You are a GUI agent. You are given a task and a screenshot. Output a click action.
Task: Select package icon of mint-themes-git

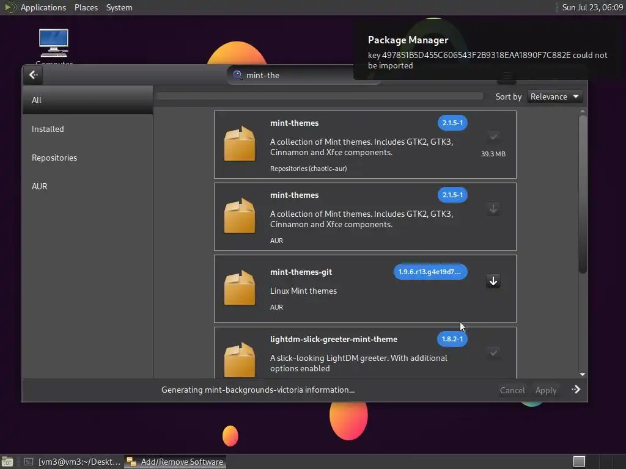coord(240,288)
